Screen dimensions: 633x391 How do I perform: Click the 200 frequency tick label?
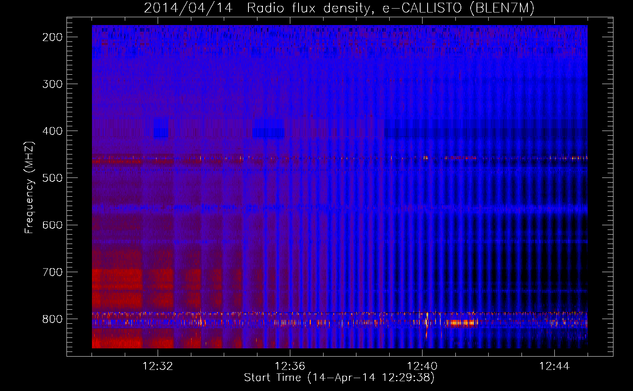52,37
